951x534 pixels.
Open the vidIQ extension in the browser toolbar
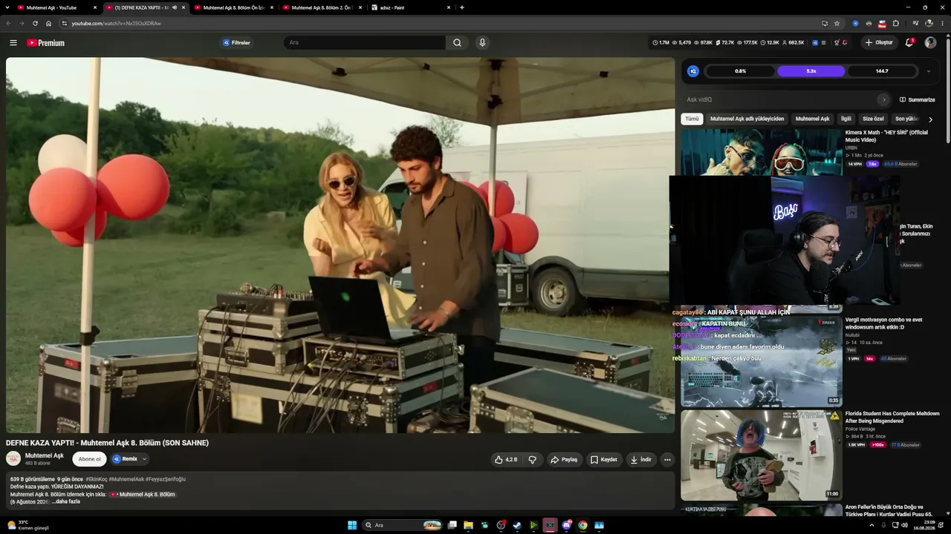click(x=855, y=23)
